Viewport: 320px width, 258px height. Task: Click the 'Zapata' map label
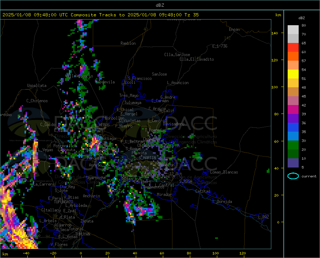[87, 221]
